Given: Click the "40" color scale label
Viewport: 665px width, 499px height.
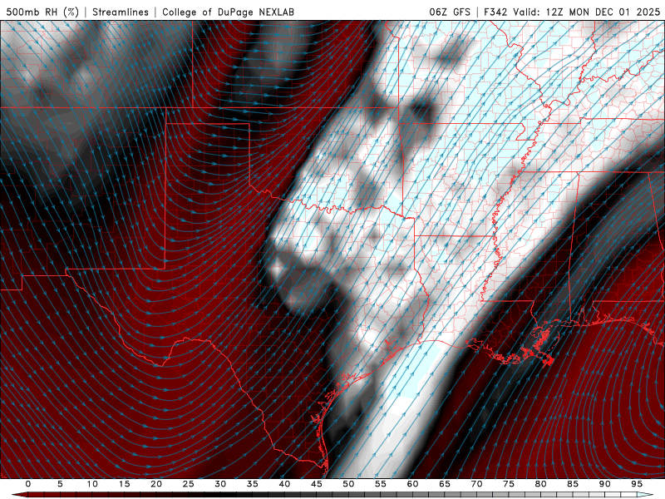Looking at the screenshot, I should pyautogui.click(x=284, y=484).
